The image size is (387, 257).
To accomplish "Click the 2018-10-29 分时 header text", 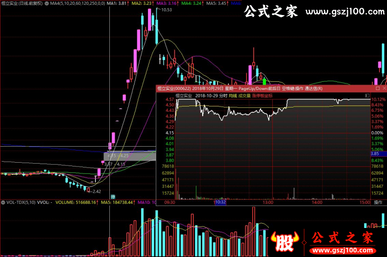I will 211,96.
